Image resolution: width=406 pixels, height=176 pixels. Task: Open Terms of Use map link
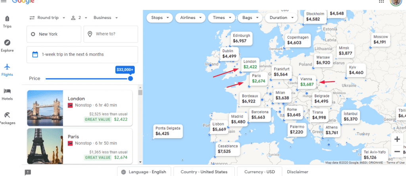[395, 163]
